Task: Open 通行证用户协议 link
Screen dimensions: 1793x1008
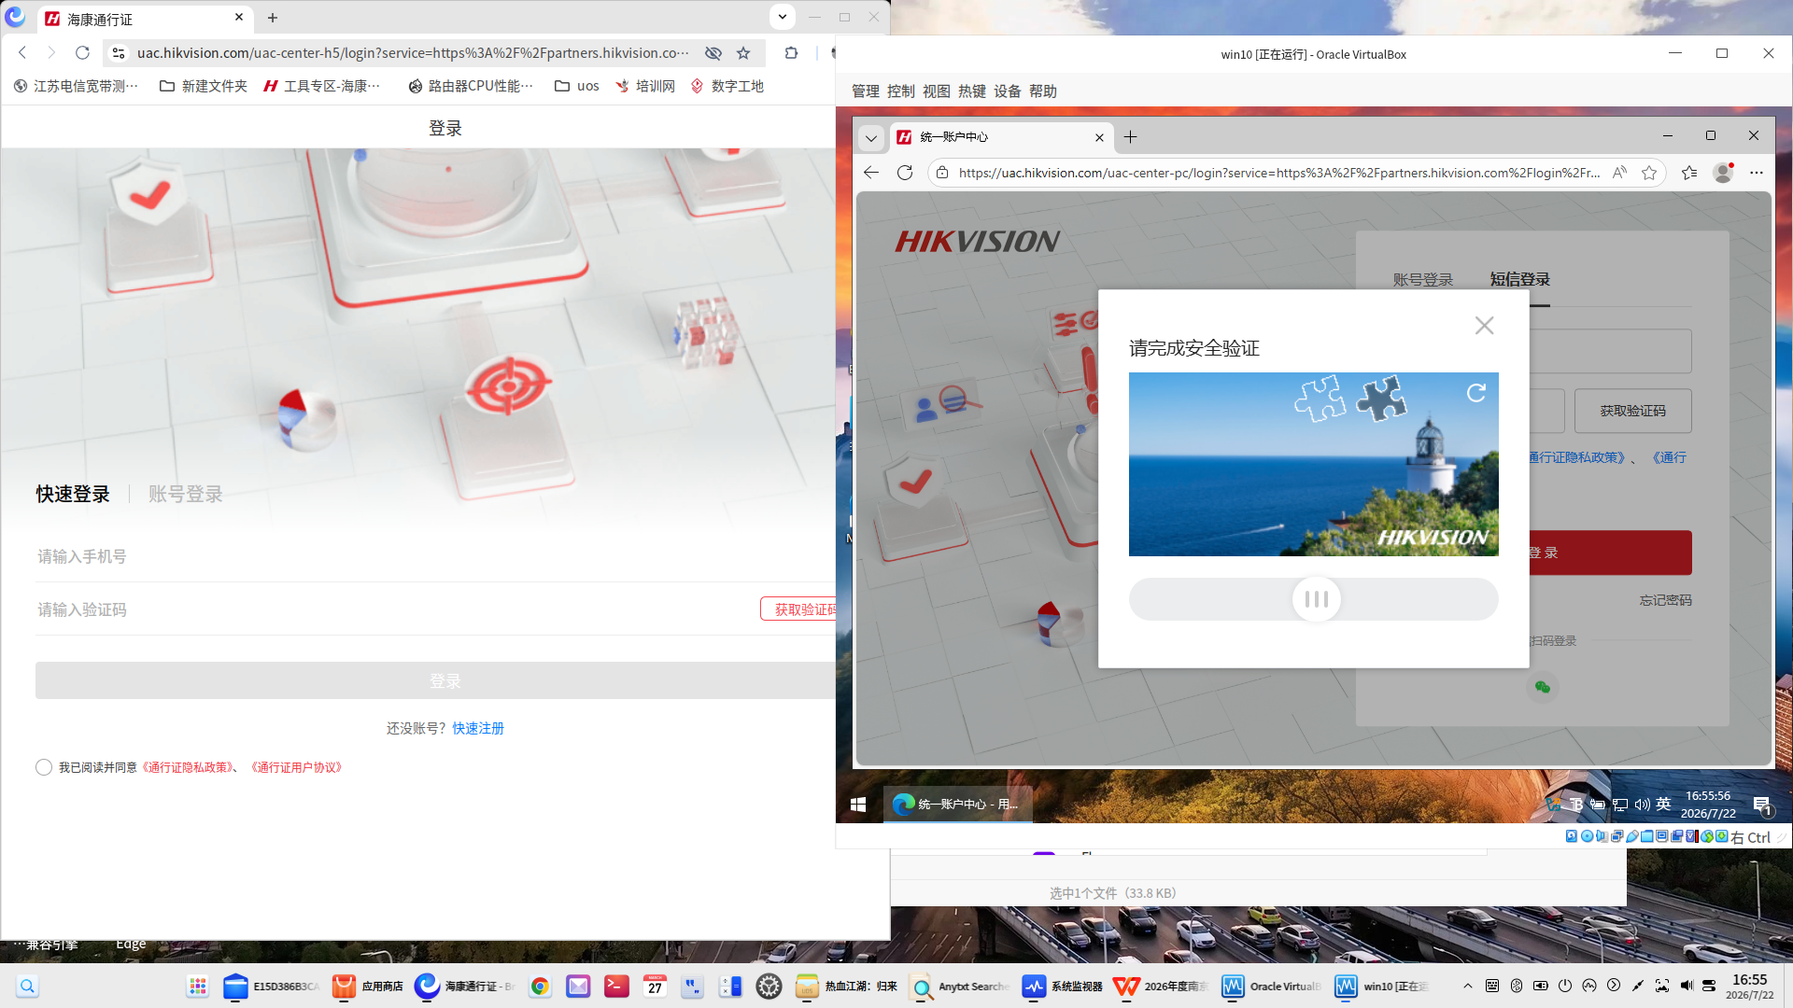Action: 297,767
